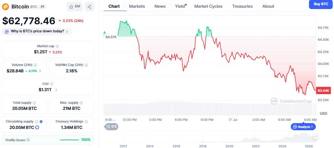Image resolution: width=334 pixels, height=148 pixels.
Task: Click FDV info icon
Action: coord(52,84)
